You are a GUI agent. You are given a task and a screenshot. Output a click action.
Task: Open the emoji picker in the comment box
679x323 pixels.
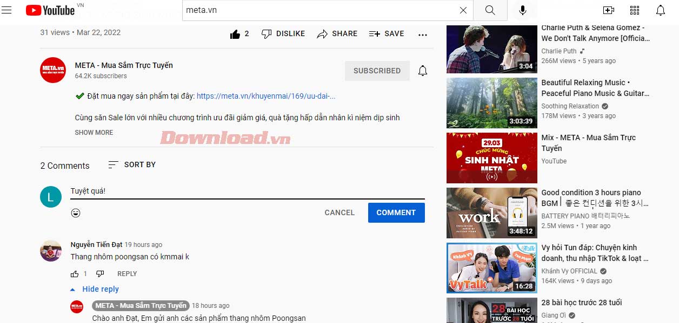click(x=76, y=212)
